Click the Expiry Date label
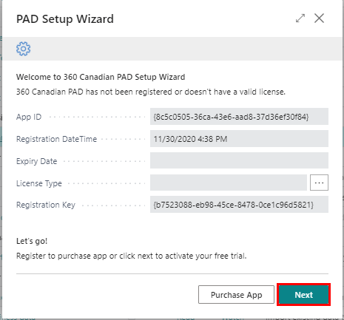The width and height of the screenshot is (344, 320). (x=36, y=161)
